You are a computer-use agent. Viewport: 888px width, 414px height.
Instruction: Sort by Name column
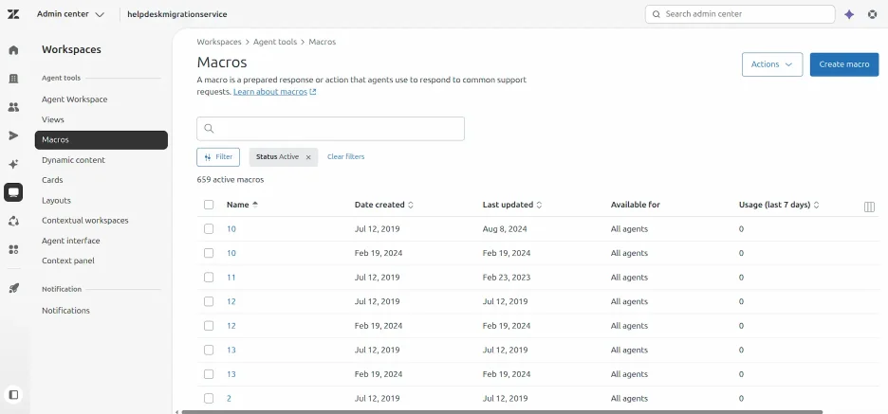(x=242, y=205)
